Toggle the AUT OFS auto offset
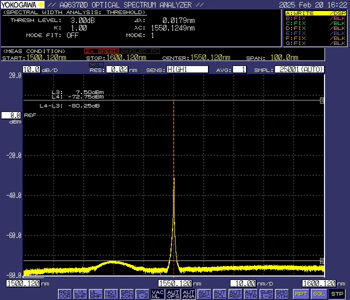 [x=173, y=293]
